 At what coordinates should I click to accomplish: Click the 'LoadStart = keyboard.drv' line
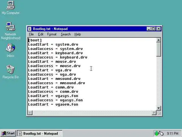tap(55, 53)
